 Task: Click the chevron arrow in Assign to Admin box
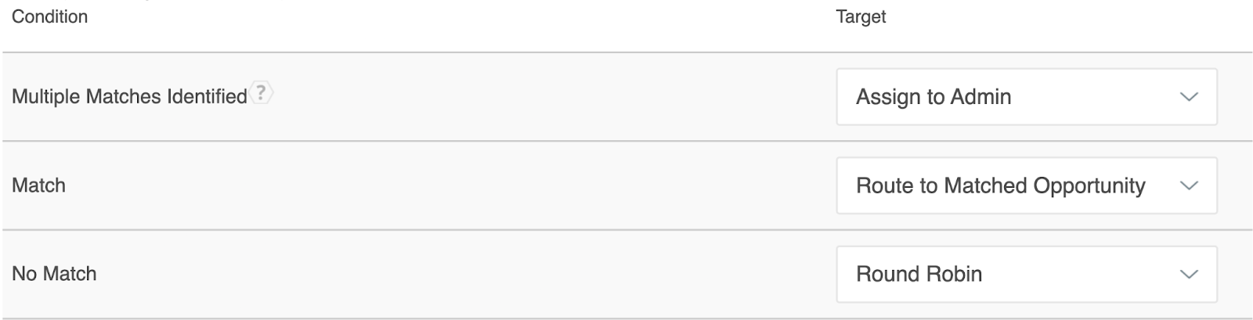coord(1189,97)
